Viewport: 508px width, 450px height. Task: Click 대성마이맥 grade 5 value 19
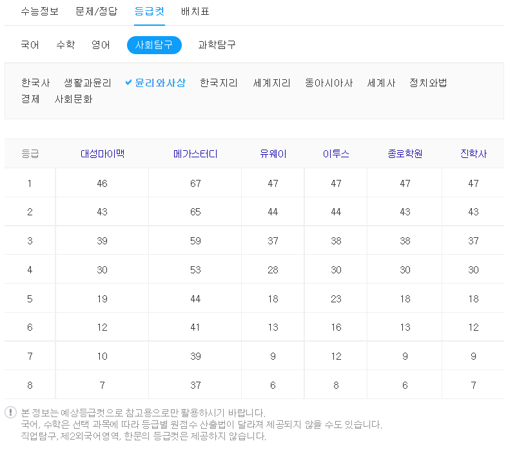pyautogui.click(x=102, y=298)
